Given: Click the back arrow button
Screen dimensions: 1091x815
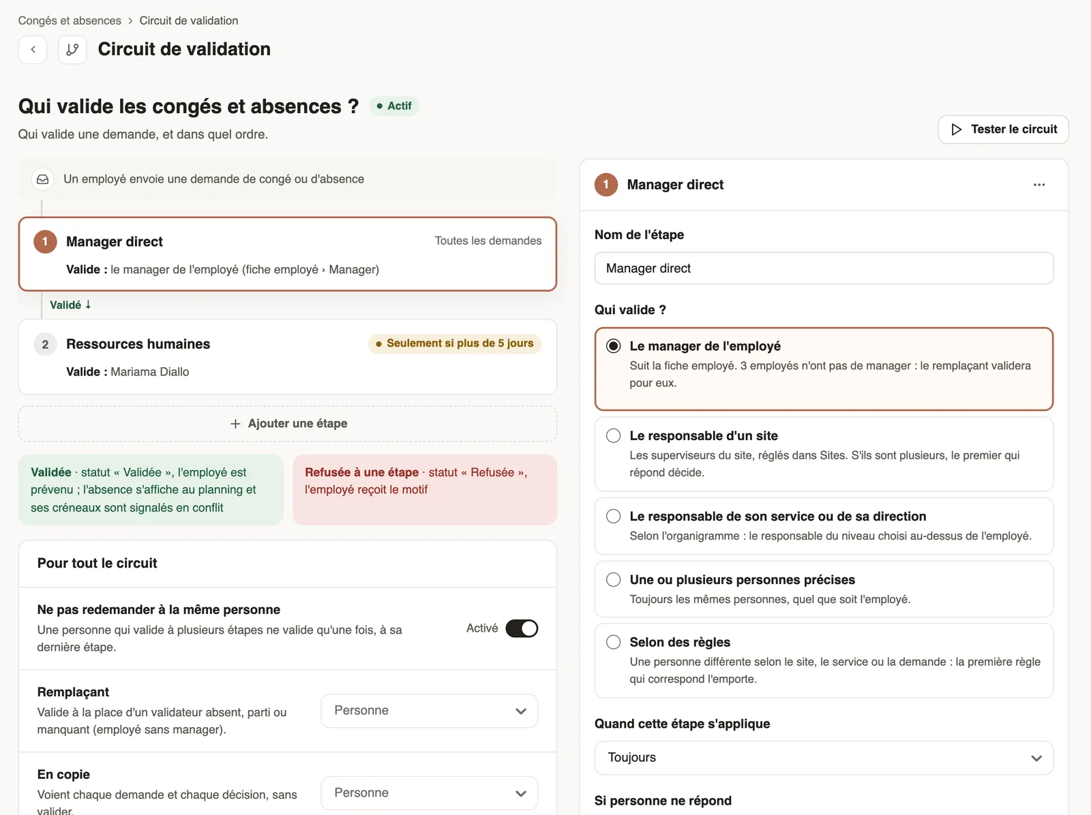Looking at the screenshot, I should tap(33, 50).
